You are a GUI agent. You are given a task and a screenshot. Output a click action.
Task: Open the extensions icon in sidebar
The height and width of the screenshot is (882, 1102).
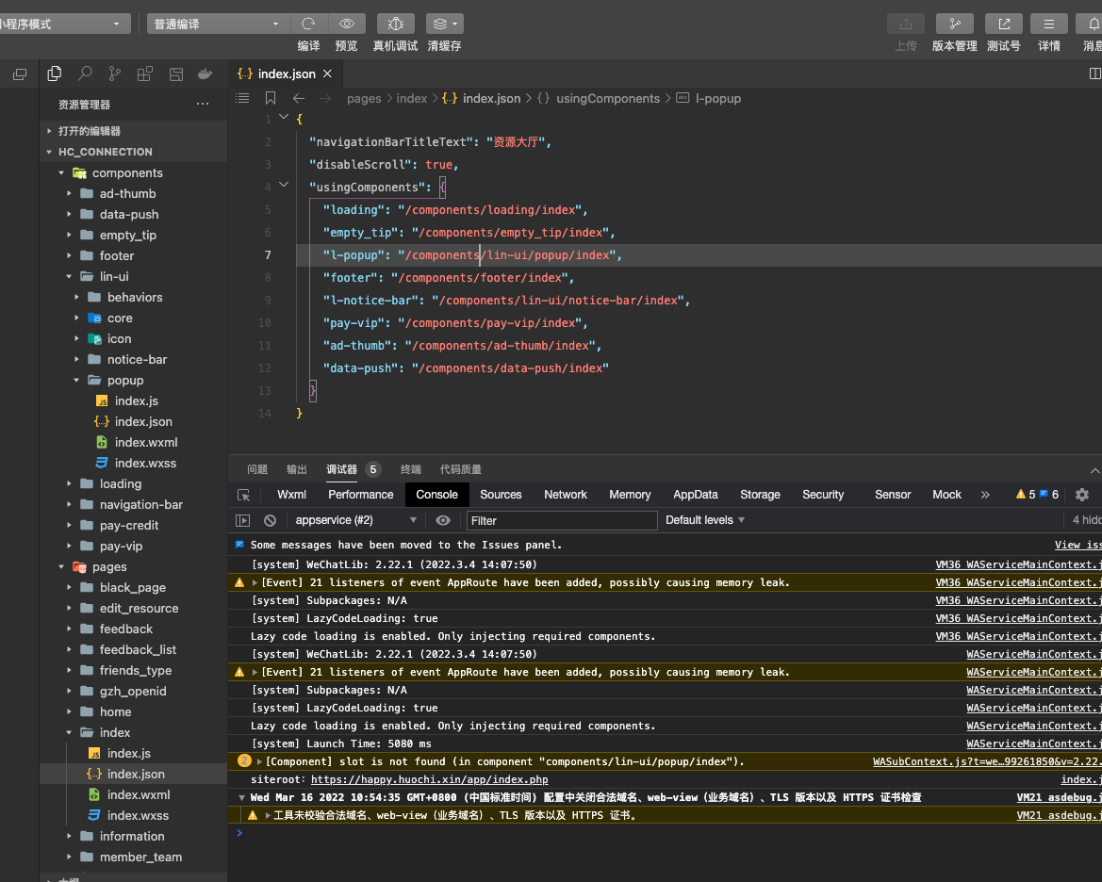tap(145, 73)
